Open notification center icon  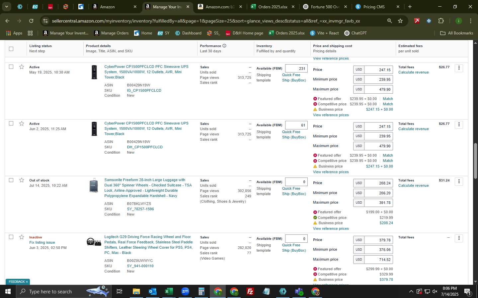click(x=467, y=291)
